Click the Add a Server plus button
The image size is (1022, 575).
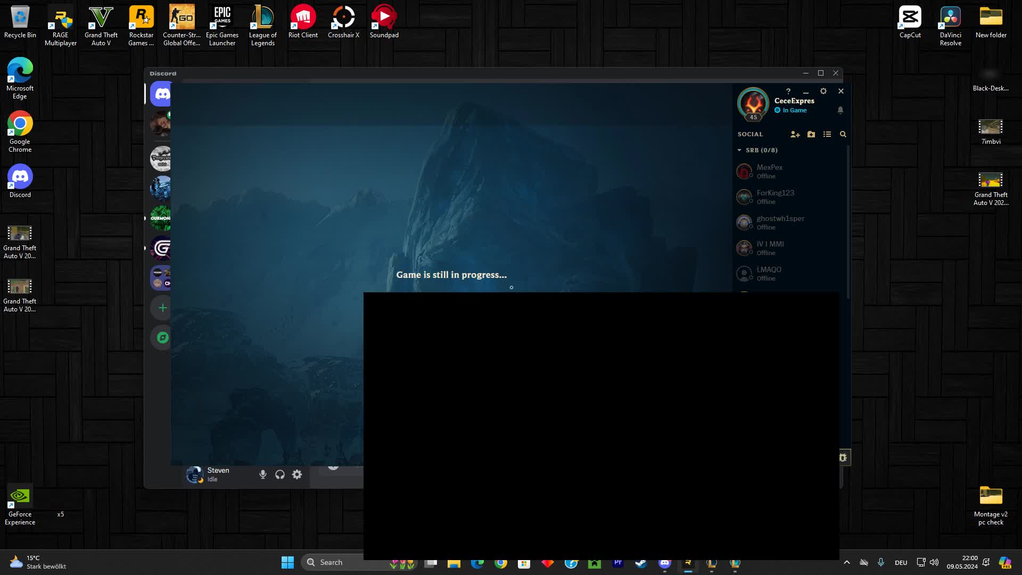162,308
